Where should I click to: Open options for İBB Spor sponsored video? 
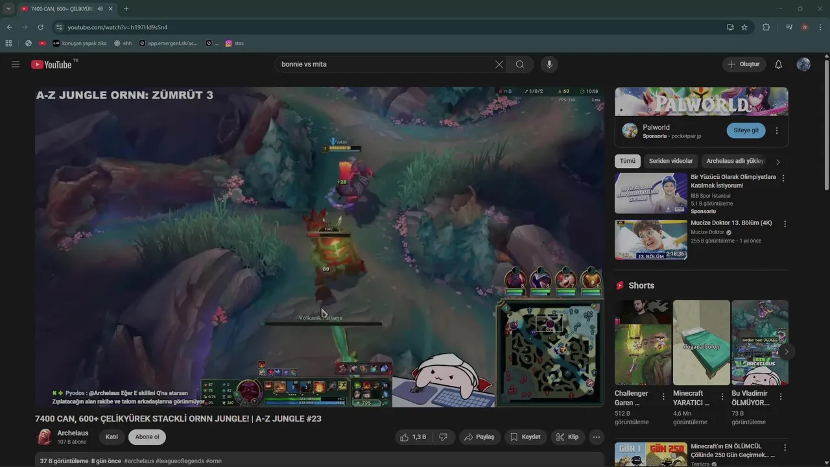click(783, 178)
